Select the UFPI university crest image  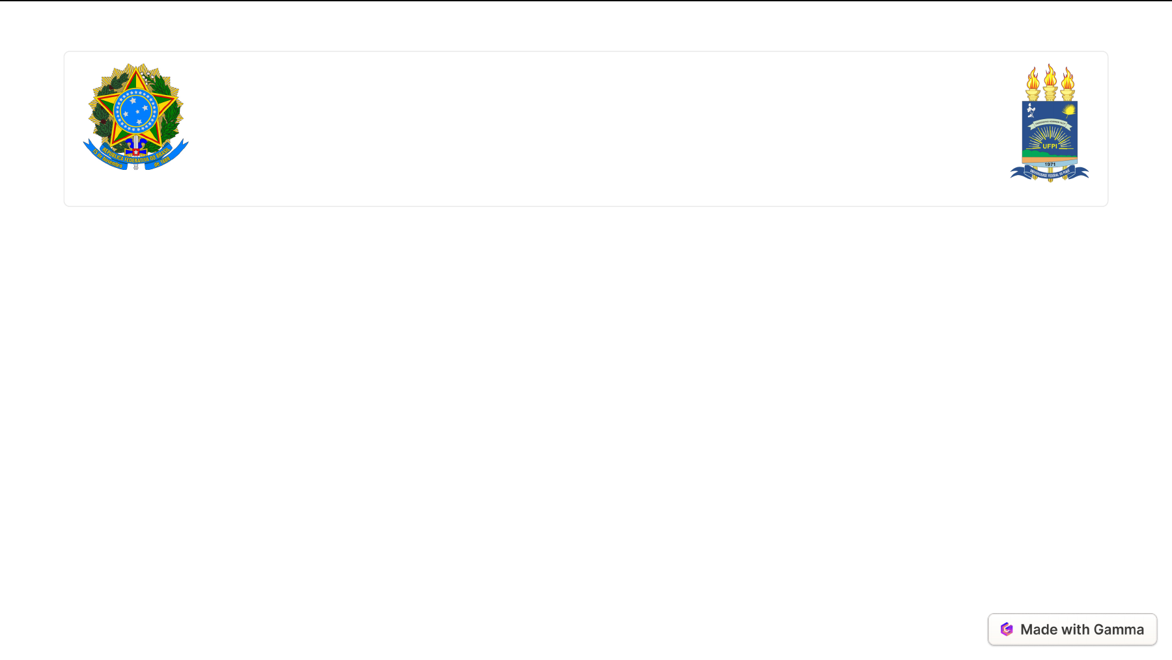point(1050,122)
